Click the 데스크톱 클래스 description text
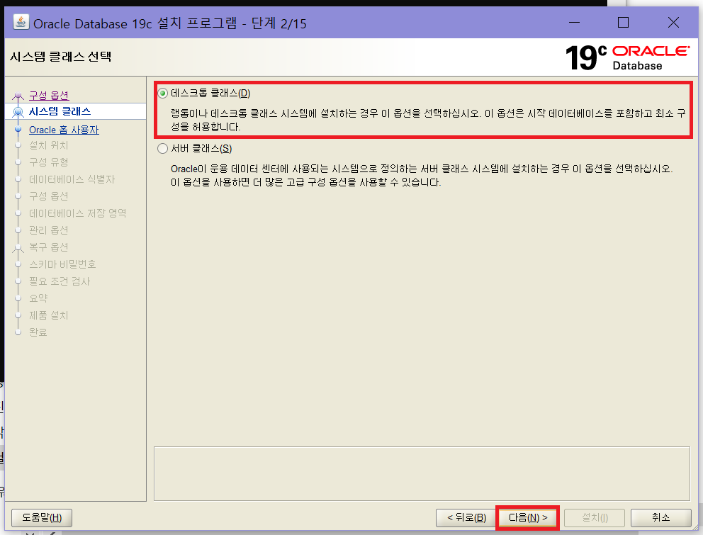The width and height of the screenshot is (703, 535). pos(428,120)
